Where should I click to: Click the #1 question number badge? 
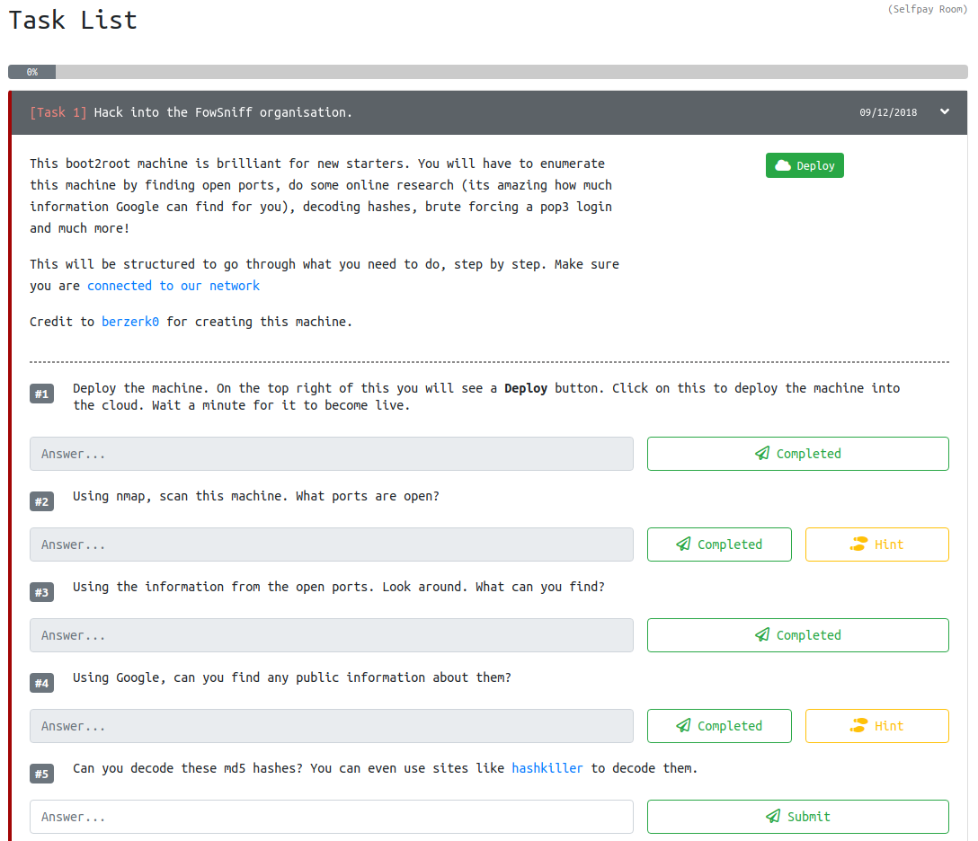coord(41,394)
